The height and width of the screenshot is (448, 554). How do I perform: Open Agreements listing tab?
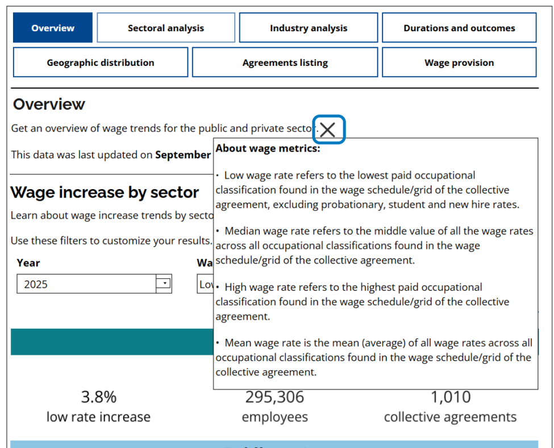285,62
